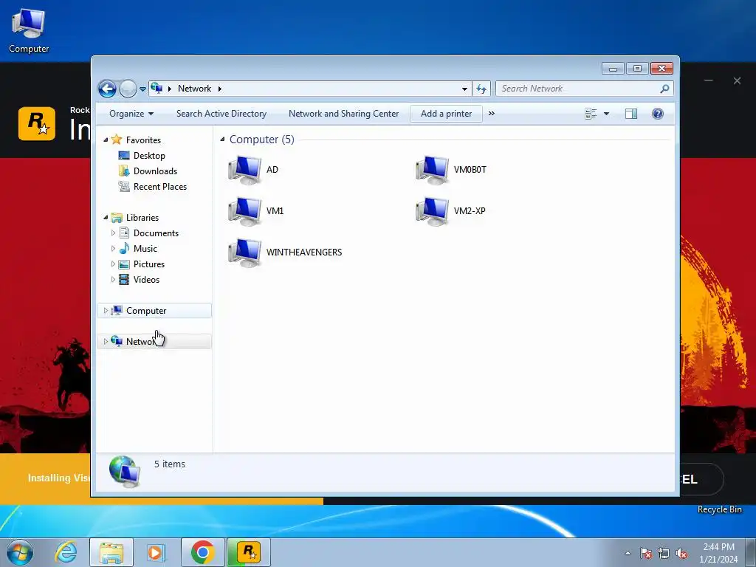
Task: Click the search magnifier icon
Action: [664, 89]
